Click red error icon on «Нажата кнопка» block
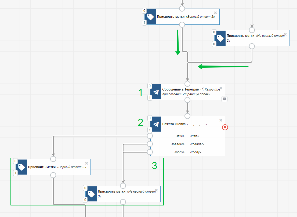 click(x=225, y=127)
